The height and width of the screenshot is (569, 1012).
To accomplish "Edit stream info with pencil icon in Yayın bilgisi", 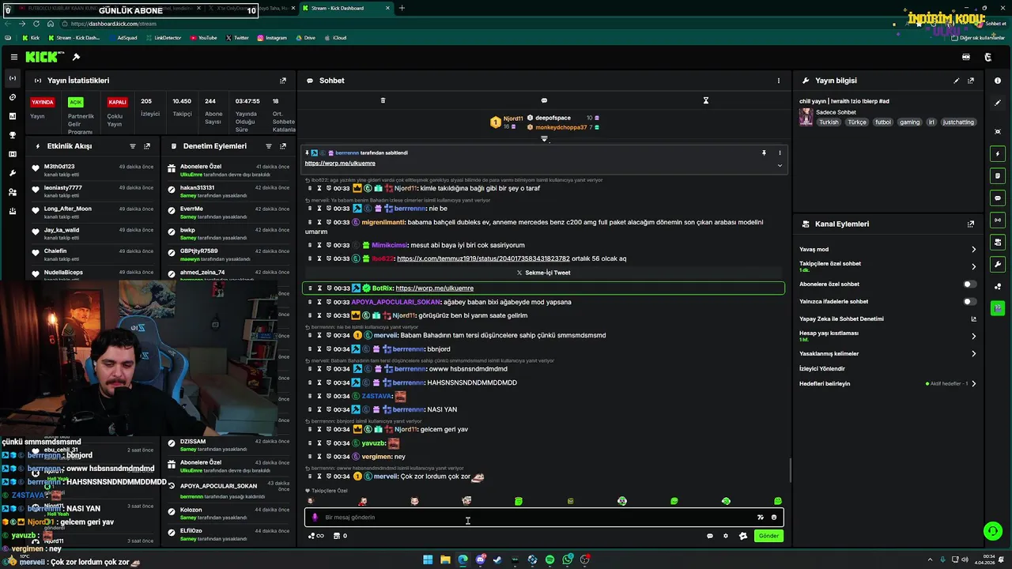I will click(957, 81).
